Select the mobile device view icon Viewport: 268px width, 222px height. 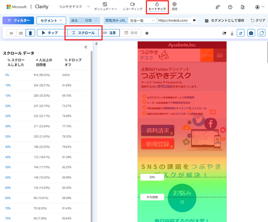tap(30, 33)
